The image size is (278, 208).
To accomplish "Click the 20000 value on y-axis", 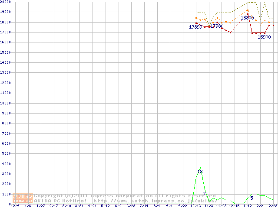I will (x=6, y=2).
